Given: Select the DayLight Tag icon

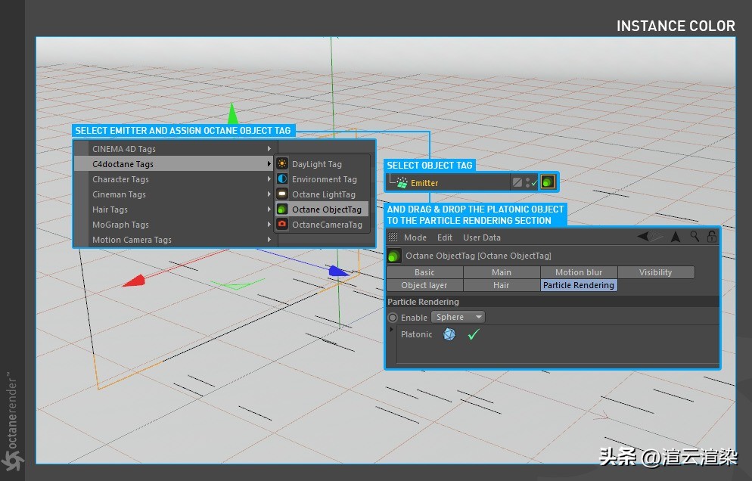Looking at the screenshot, I should pos(281,163).
